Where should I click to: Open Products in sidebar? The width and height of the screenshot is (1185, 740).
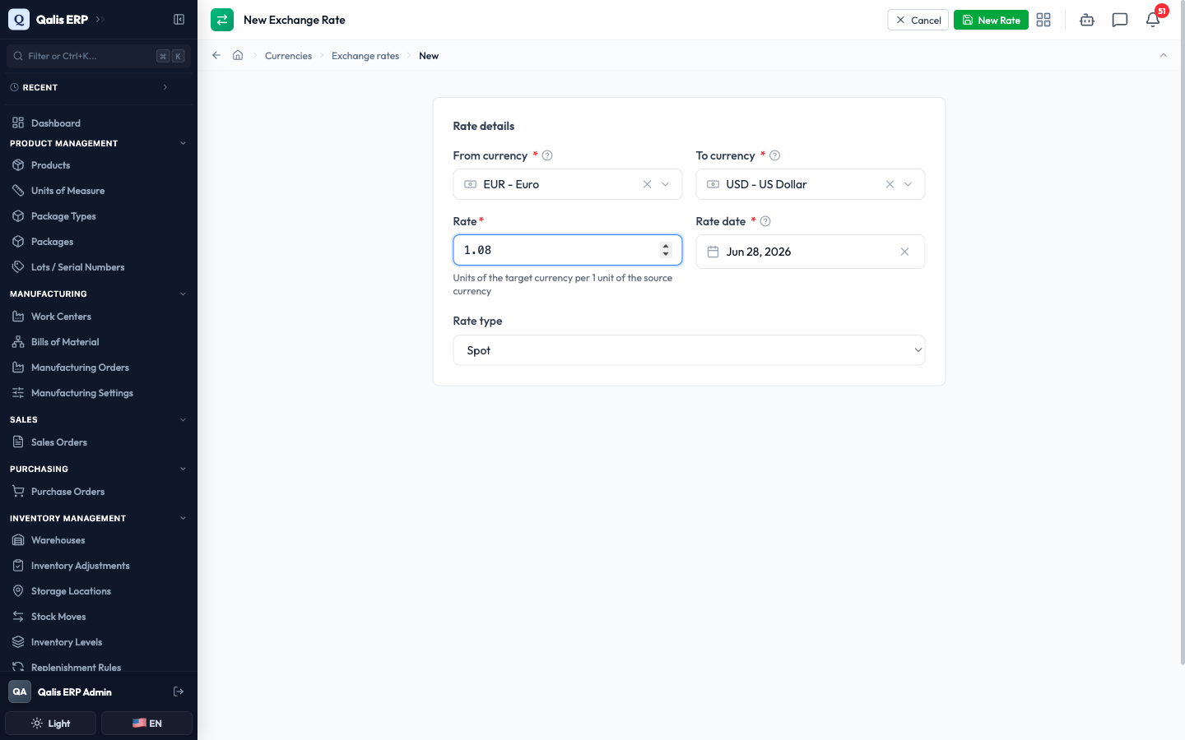point(99,165)
